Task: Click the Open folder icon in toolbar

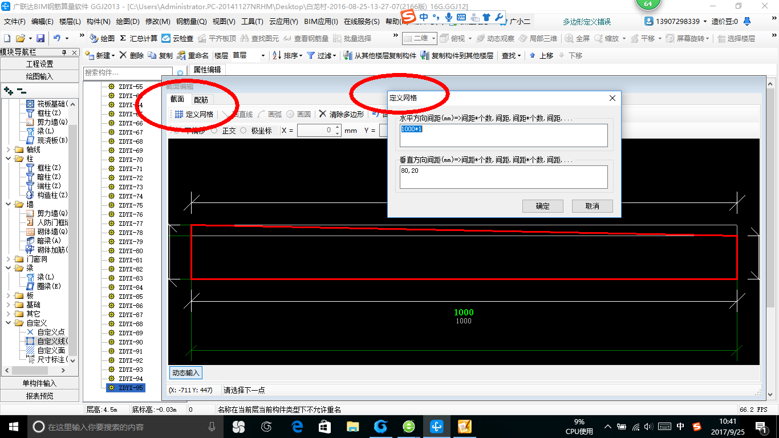Action: (x=20, y=38)
